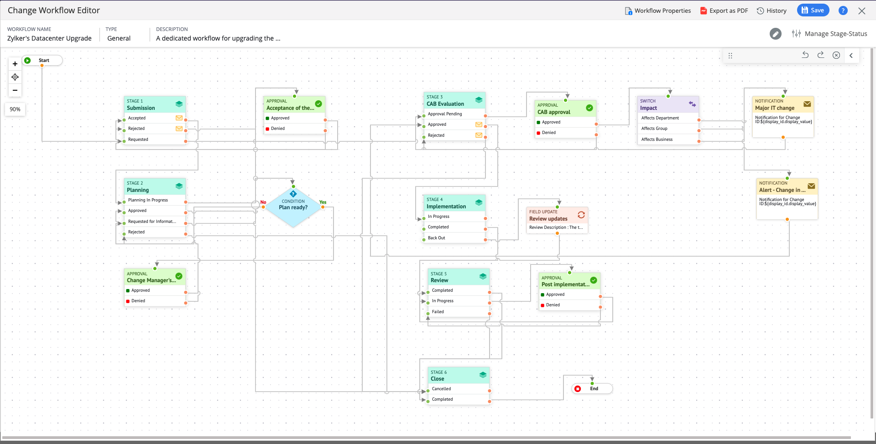Viewport: 876px width, 444px height.
Task: Click envelope icon on Major IT change
Action: (807, 104)
